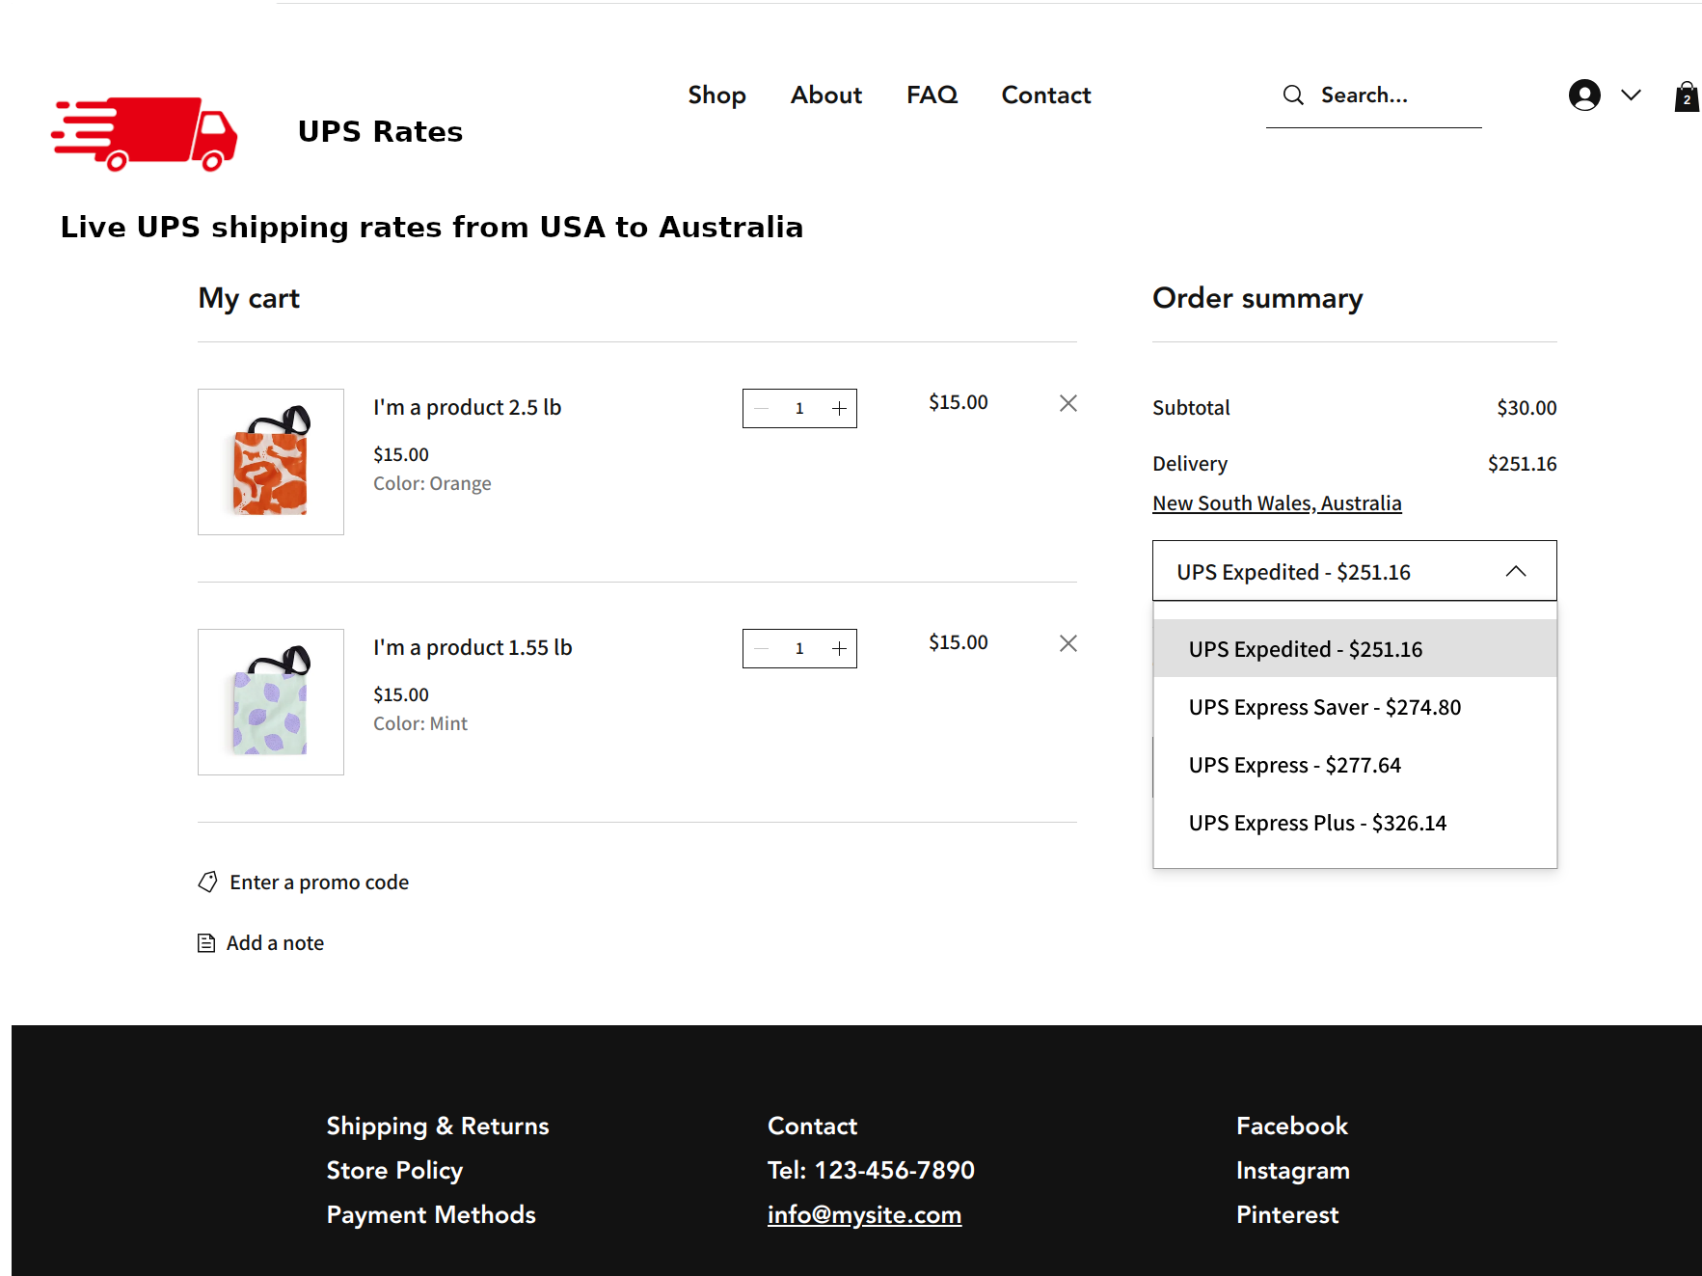Open Store Policy footer link
The image size is (1702, 1276).
tap(394, 1170)
